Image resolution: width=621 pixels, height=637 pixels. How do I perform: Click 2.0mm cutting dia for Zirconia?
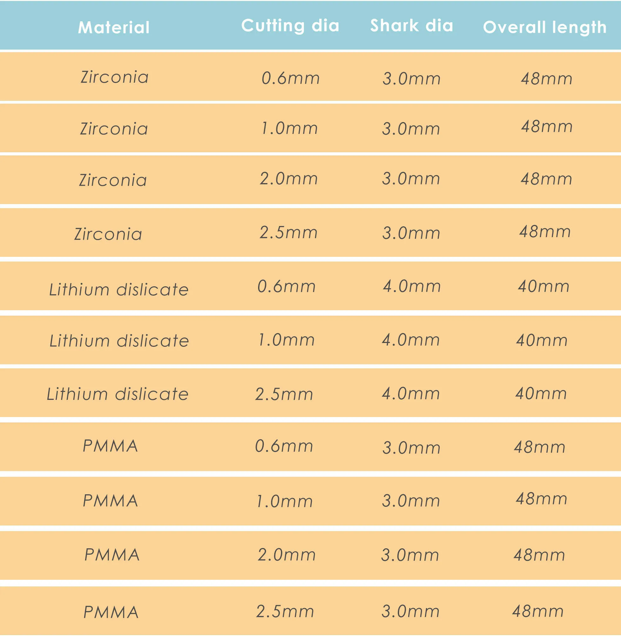pyautogui.click(x=289, y=179)
